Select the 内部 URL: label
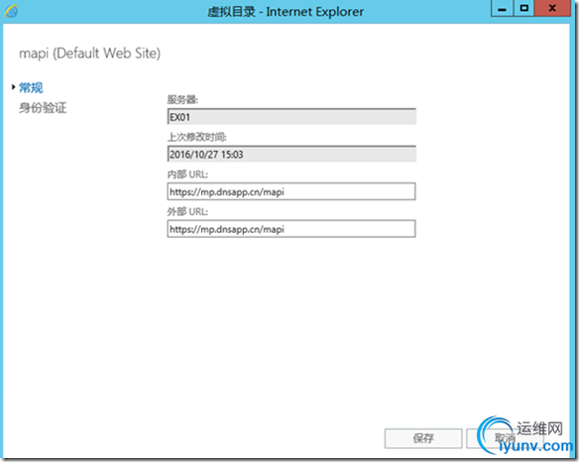This screenshot has width=579, height=462. click(x=187, y=174)
